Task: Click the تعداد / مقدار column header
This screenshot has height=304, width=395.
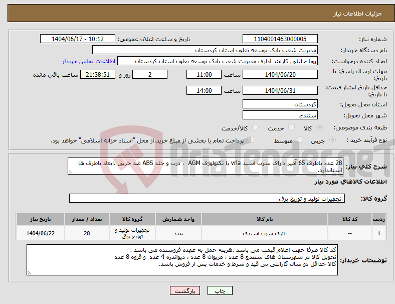Action: pos(87,219)
